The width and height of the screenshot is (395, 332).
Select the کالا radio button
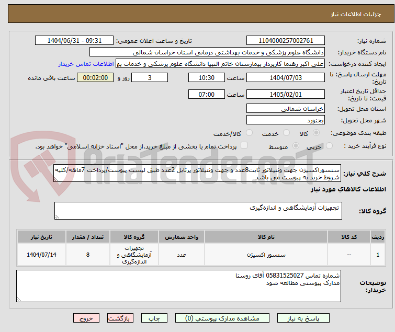316,133
